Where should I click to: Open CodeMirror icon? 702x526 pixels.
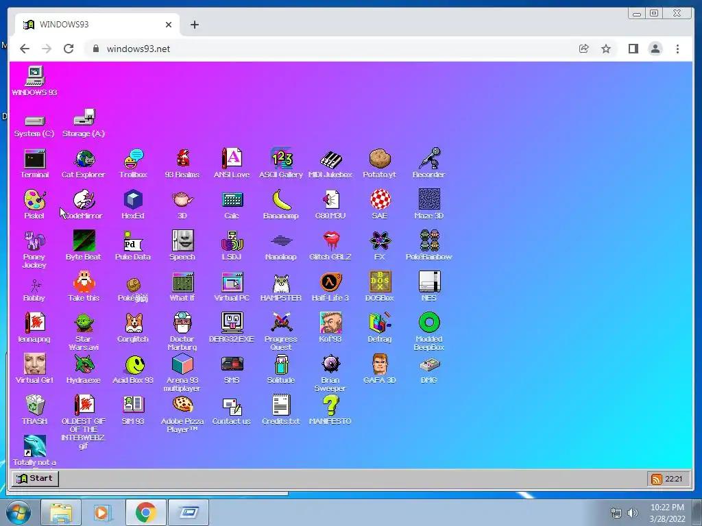pos(84,204)
